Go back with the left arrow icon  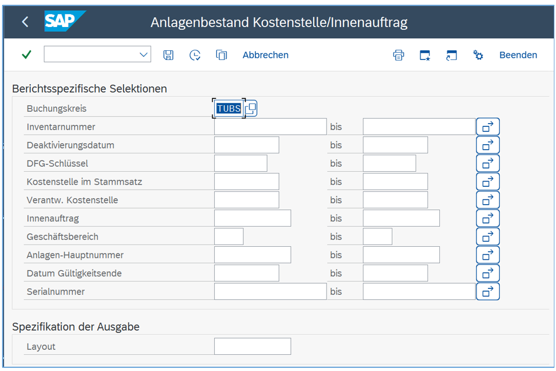(x=25, y=22)
